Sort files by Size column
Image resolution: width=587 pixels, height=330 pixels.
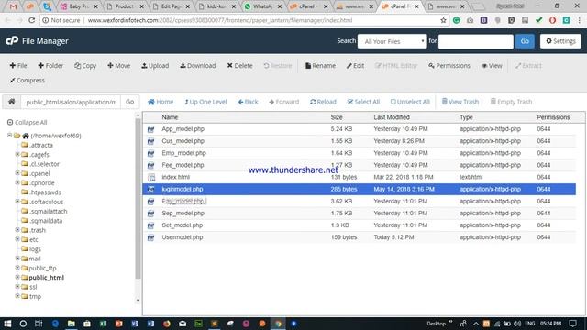coord(337,117)
